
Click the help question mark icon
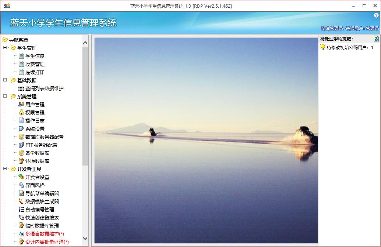click(376, 15)
